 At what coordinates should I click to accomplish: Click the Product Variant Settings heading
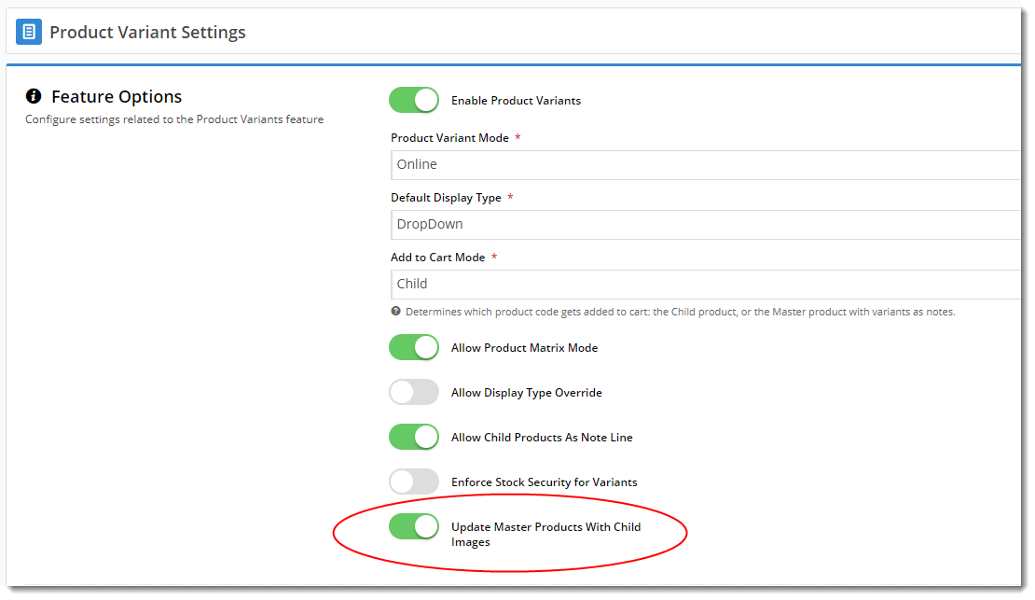tap(148, 32)
